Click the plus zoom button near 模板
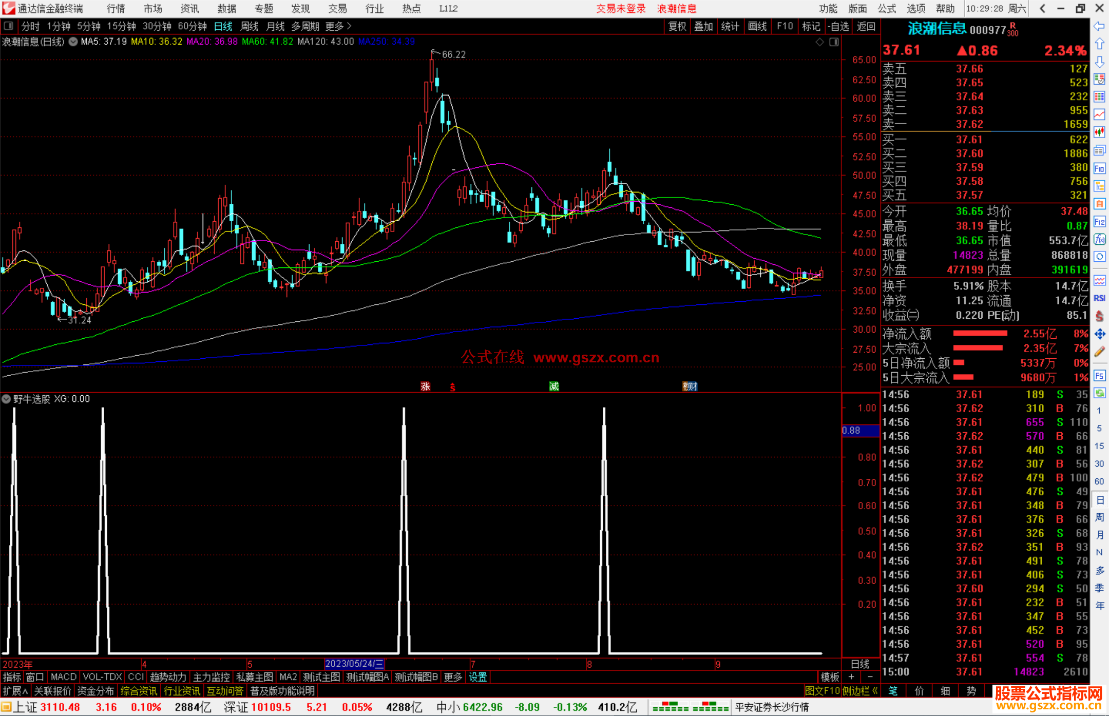Viewport: 1109px width, 716px height. (x=851, y=677)
